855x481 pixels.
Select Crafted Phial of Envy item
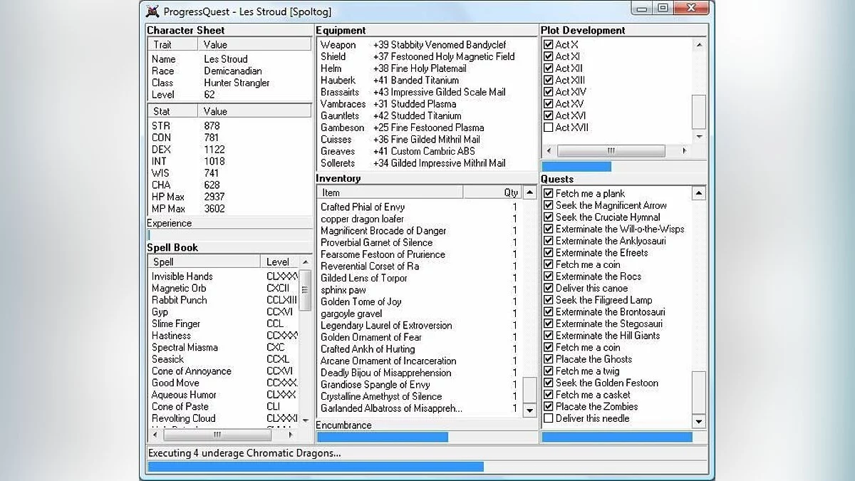(363, 207)
